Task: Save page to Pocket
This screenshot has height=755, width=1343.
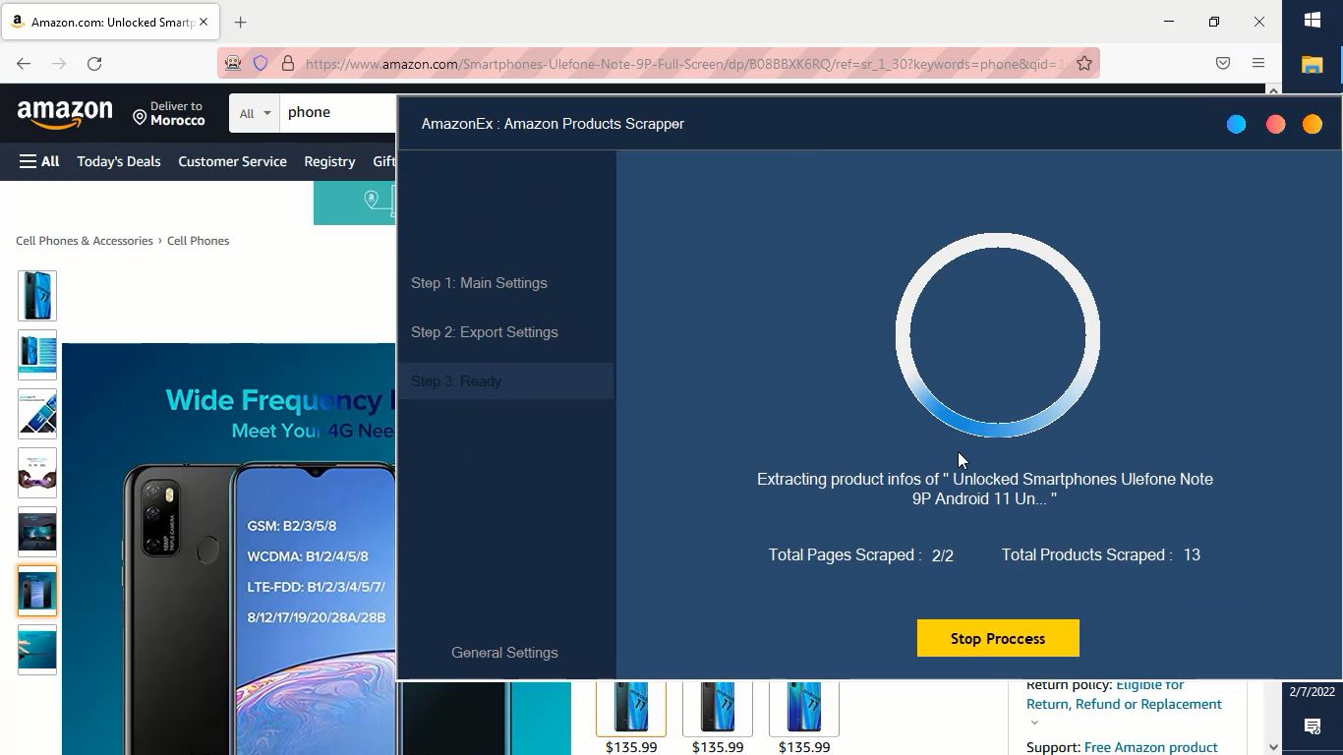Action: [1223, 64]
